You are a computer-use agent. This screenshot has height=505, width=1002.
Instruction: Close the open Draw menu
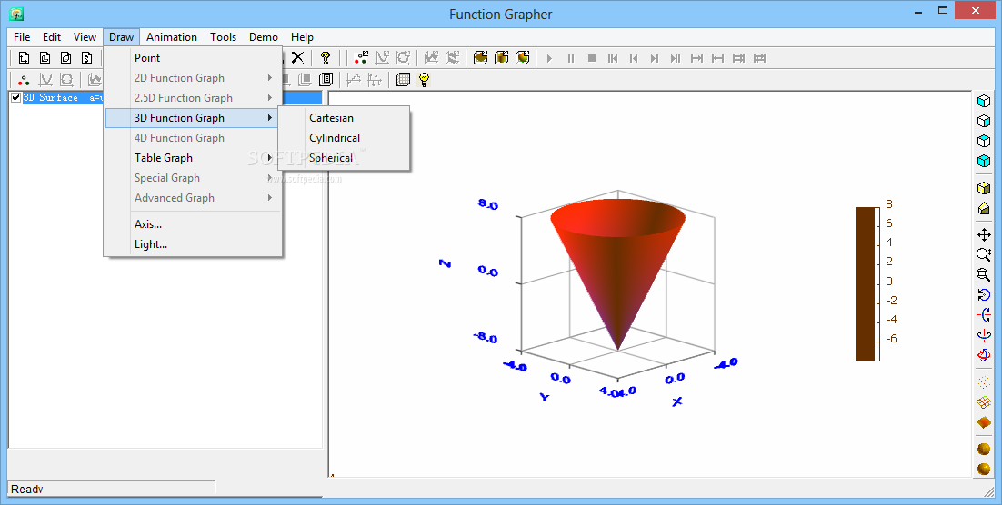pos(122,37)
